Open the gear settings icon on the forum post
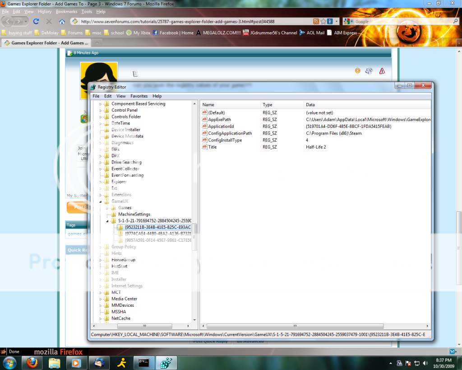This screenshot has width=462, height=370. click(369, 71)
